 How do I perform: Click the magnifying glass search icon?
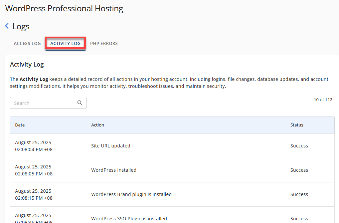pos(80,103)
